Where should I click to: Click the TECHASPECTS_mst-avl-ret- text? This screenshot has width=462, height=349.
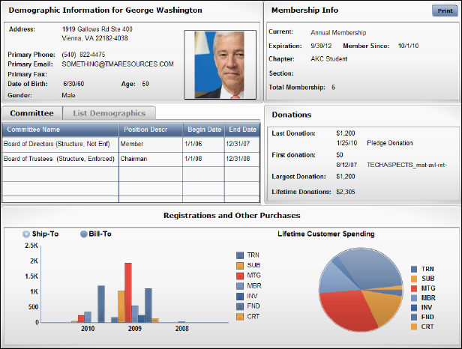406,165
